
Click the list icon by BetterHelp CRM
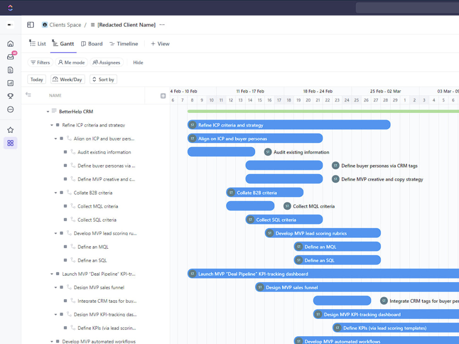point(54,111)
